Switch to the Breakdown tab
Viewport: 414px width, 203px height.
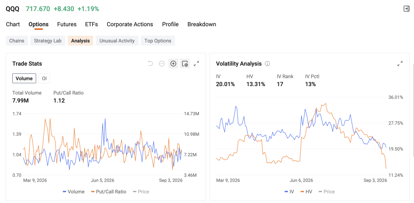tap(202, 24)
